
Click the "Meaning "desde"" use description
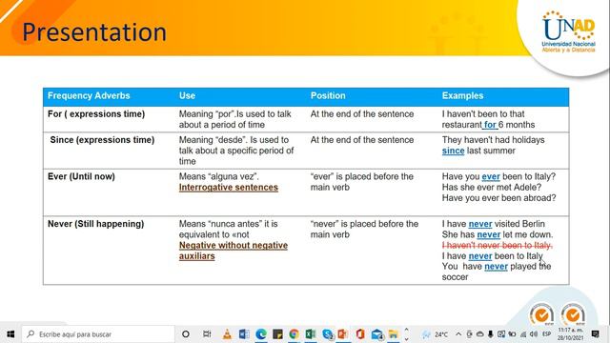(236, 151)
